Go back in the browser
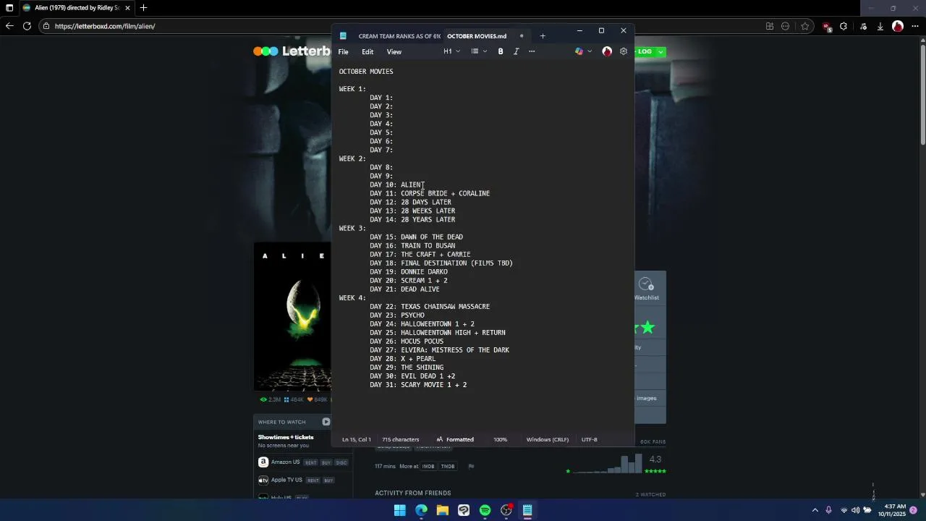This screenshot has width=926, height=521. click(9, 26)
